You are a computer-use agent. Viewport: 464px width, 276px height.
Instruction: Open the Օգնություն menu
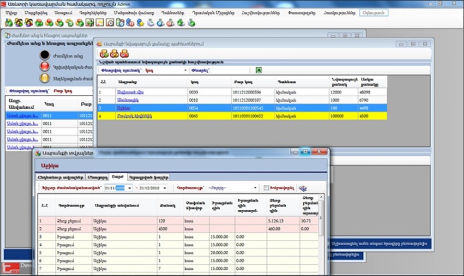374,13
